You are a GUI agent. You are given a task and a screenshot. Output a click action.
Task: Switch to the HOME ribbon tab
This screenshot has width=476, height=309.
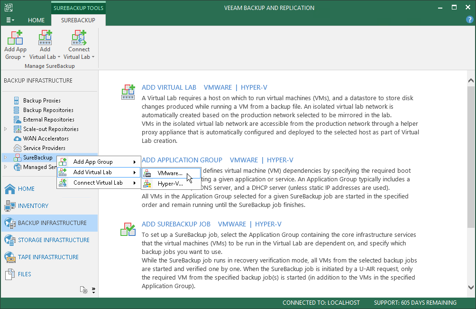pyautogui.click(x=36, y=20)
